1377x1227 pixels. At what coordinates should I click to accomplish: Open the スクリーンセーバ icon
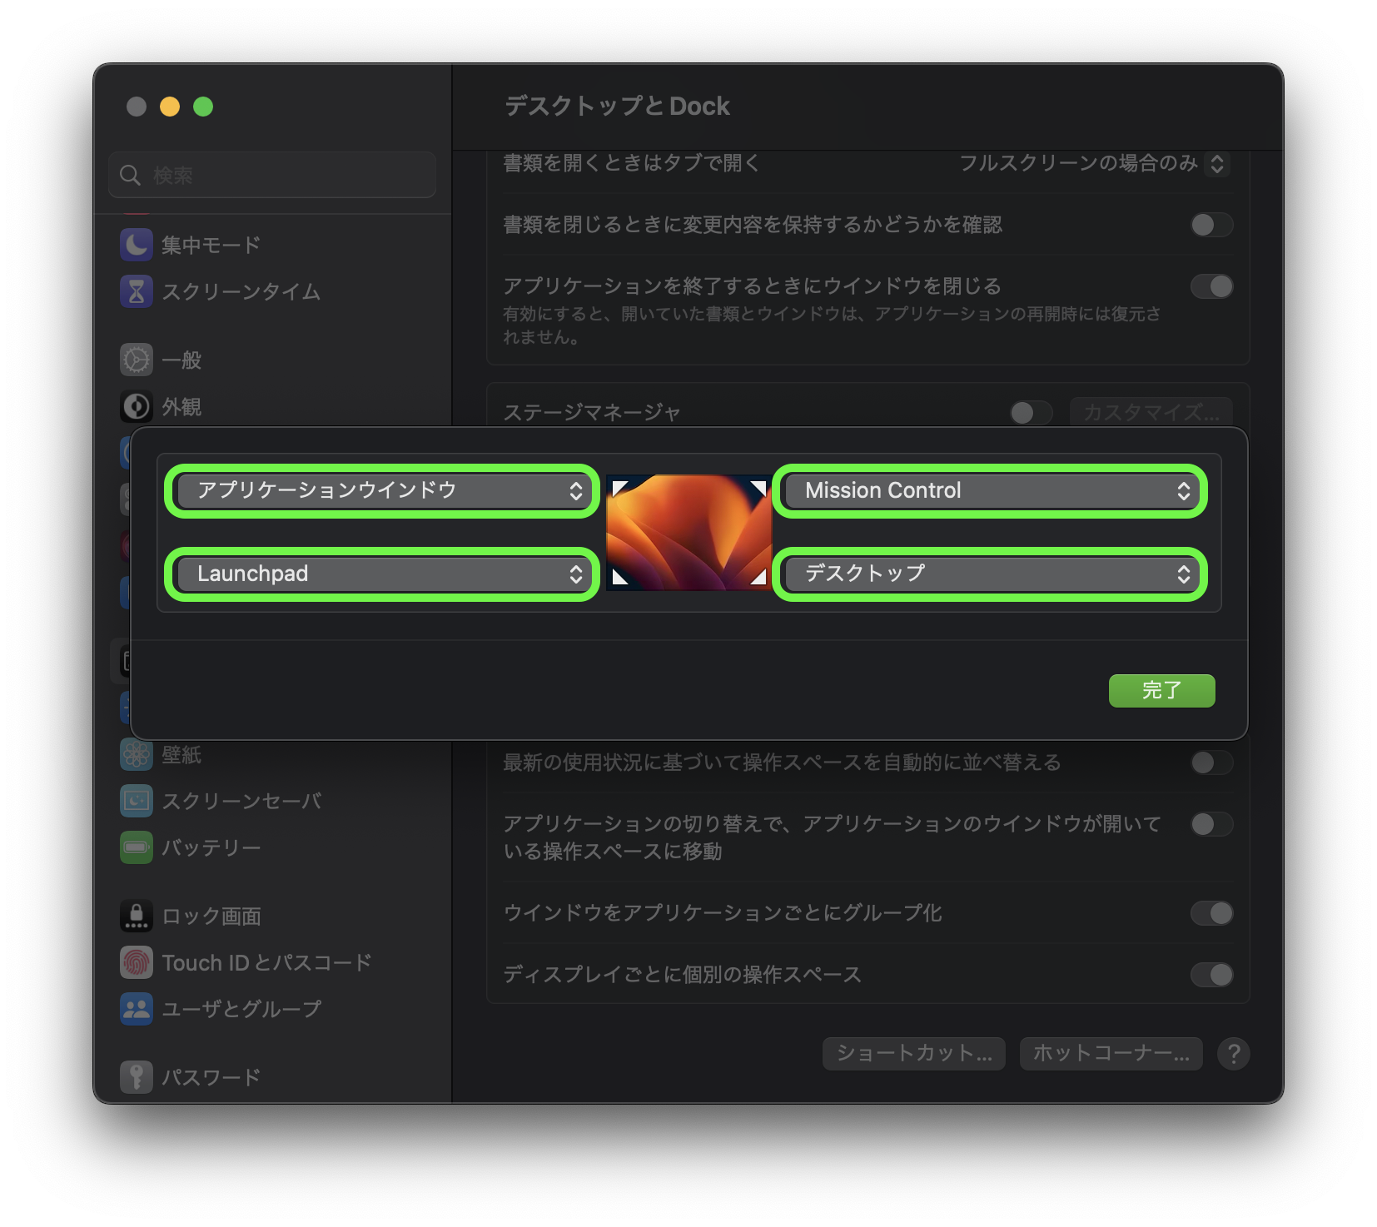coord(137,801)
